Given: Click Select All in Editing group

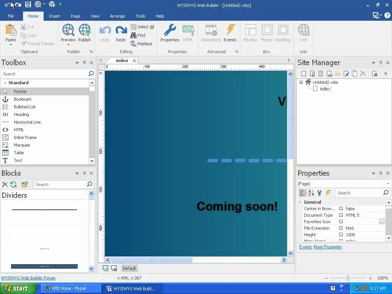Looking at the screenshot, I should 142,27.
